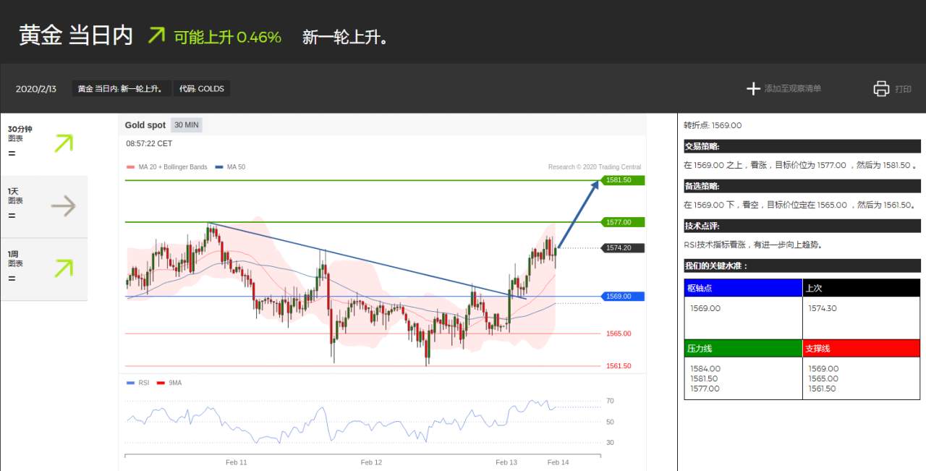Click the RSI 70 level label
This screenshot has width=926, height=471.
[x=610, y=401]
